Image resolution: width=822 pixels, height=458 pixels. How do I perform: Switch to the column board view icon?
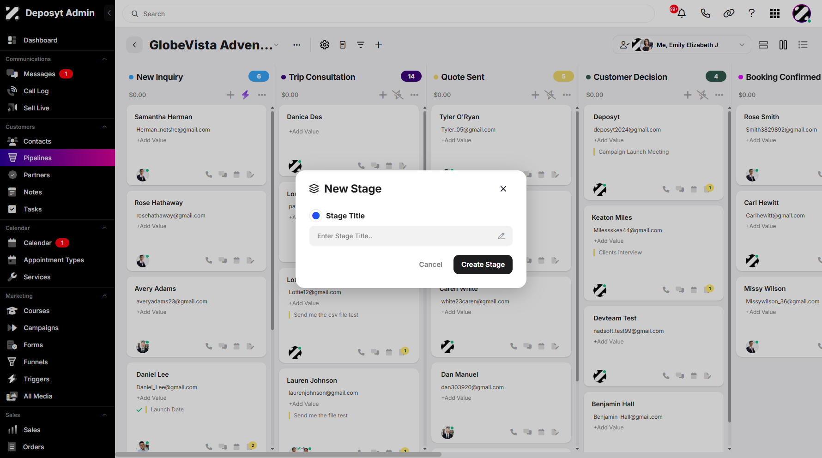coord(783,45)
